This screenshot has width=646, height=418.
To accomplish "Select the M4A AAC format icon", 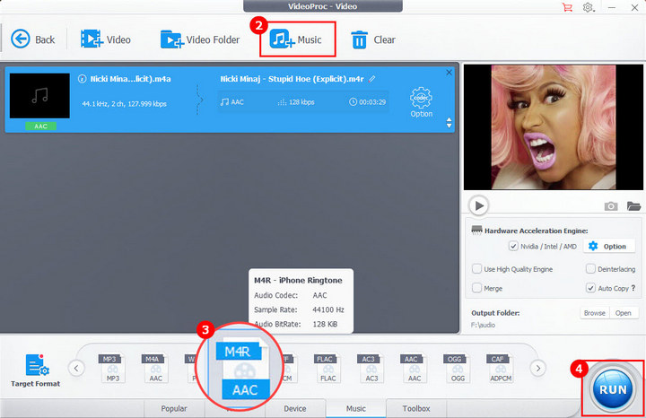I will click(x=155, y=368).
